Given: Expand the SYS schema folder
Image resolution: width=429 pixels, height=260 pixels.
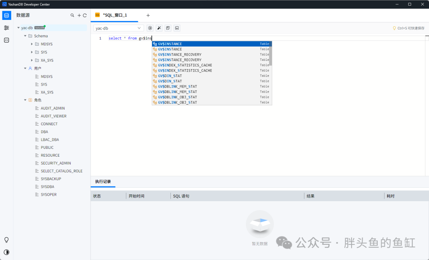Looking at the screenshot, I should tap(32, 52).
